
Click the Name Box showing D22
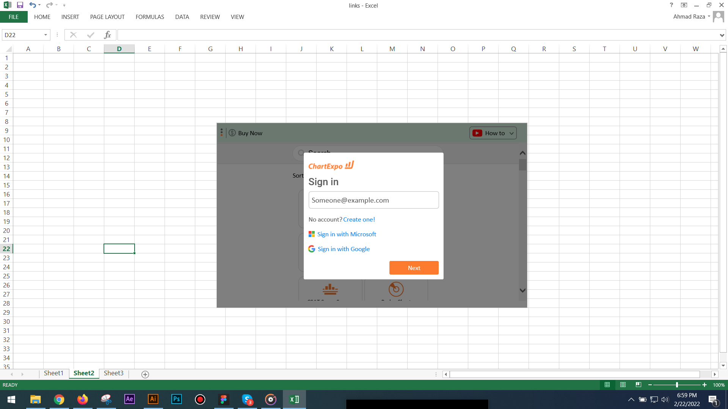point(22,35)
